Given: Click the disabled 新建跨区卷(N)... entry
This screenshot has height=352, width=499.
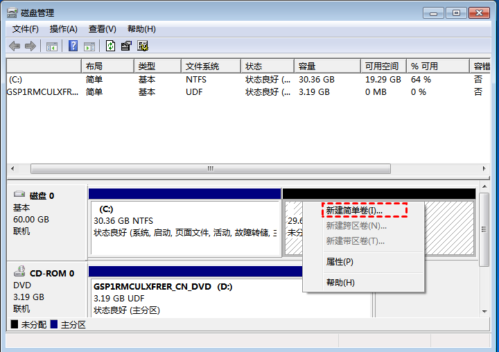Looking at the screenshot, I should pyautogui.click(x=356, y=226).
